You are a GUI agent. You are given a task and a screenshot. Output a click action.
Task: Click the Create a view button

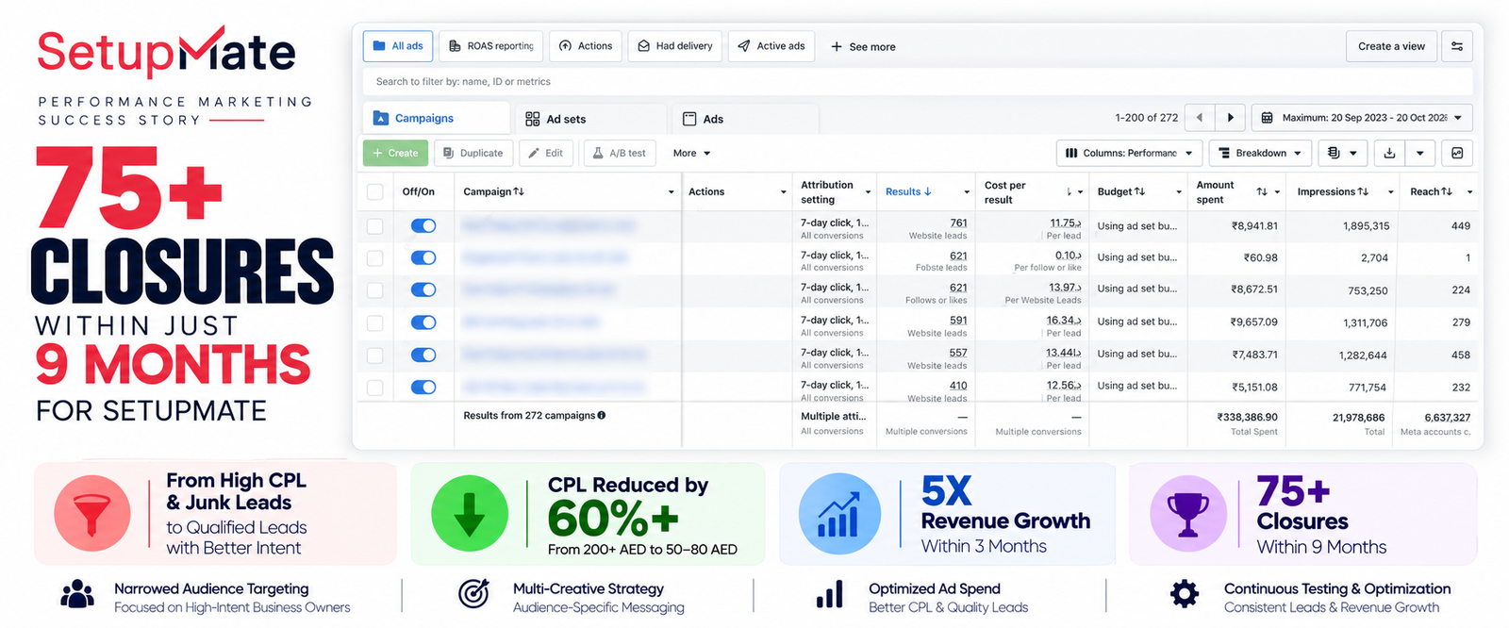1391,46
